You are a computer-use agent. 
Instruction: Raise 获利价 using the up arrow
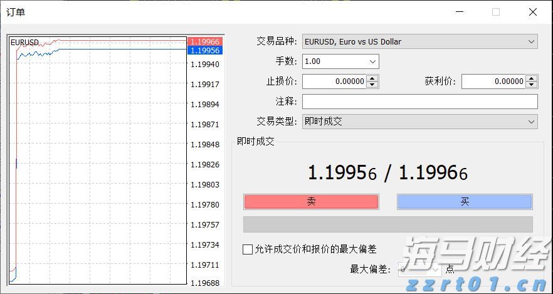point(532,78)
